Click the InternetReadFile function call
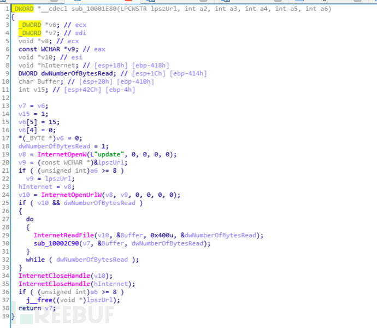This screenshot has width=377, height=328. point(64,236)
